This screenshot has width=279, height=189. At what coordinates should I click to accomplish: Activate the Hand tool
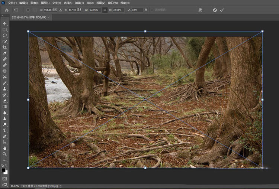[x=5, y=148]
